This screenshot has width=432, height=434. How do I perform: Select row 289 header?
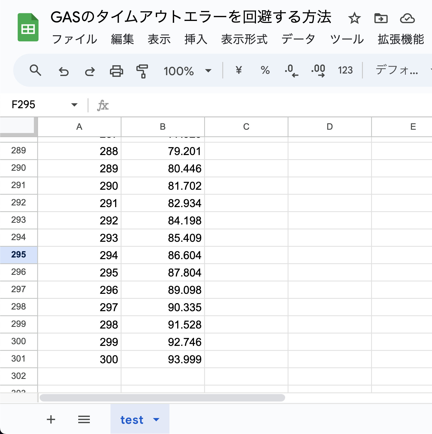point(18,151)
